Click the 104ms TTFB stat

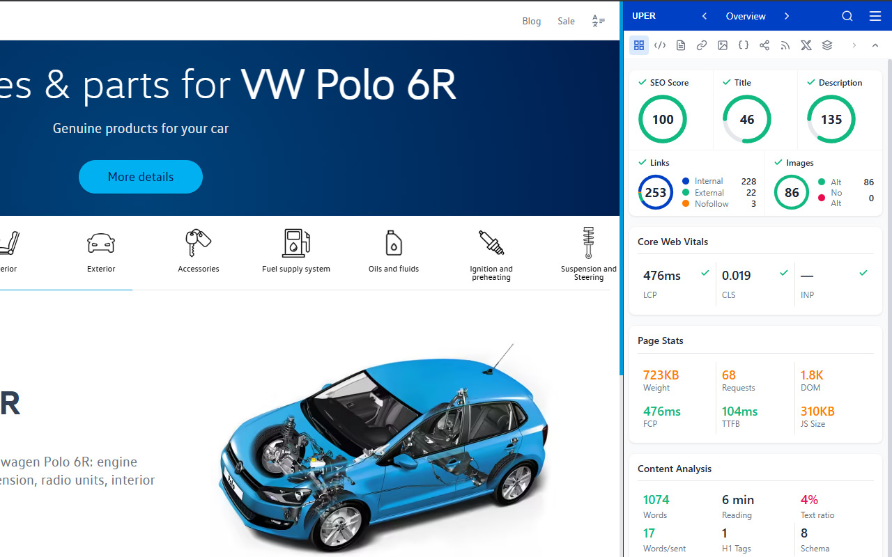(740, 416)
